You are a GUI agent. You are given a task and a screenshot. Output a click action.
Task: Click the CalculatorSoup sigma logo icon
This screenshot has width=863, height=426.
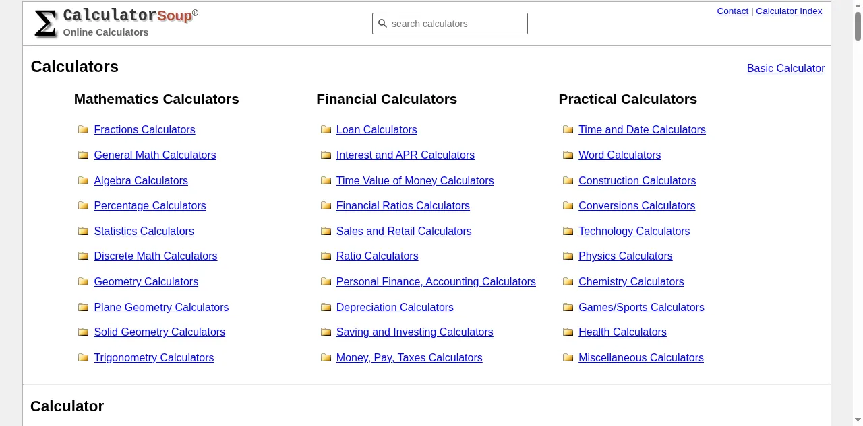45,24
